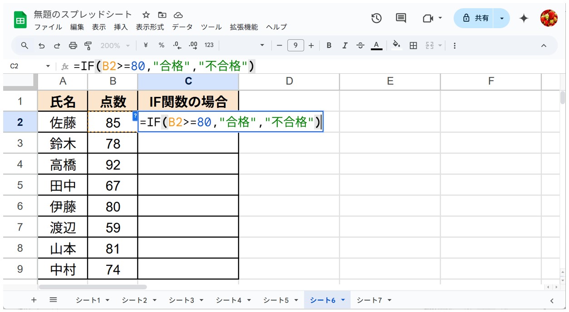Image resolution: width=569 pixels, height=312 pixels.
Task: Toggle bold formatting
Action: [329, 45]
